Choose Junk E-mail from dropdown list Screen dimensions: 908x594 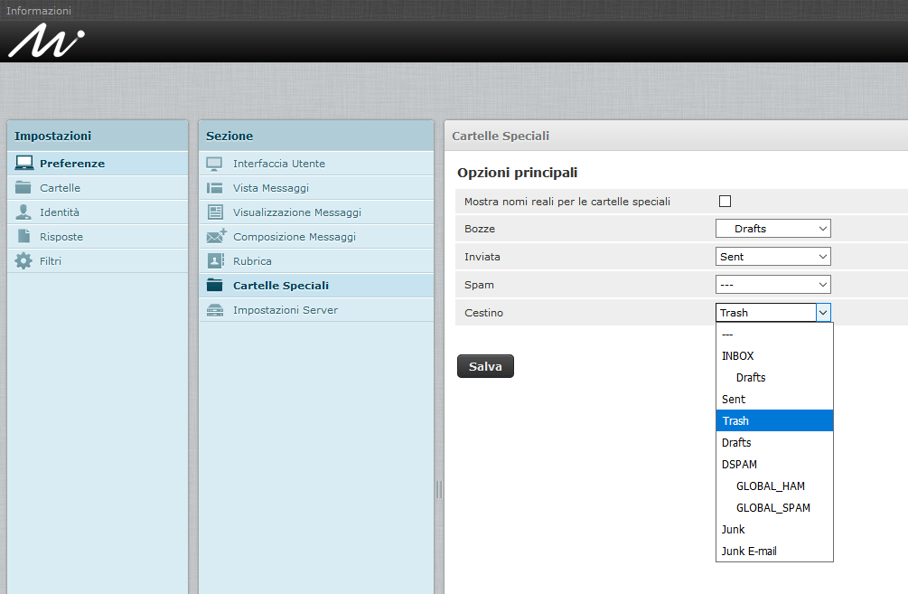tap(749, 552)
